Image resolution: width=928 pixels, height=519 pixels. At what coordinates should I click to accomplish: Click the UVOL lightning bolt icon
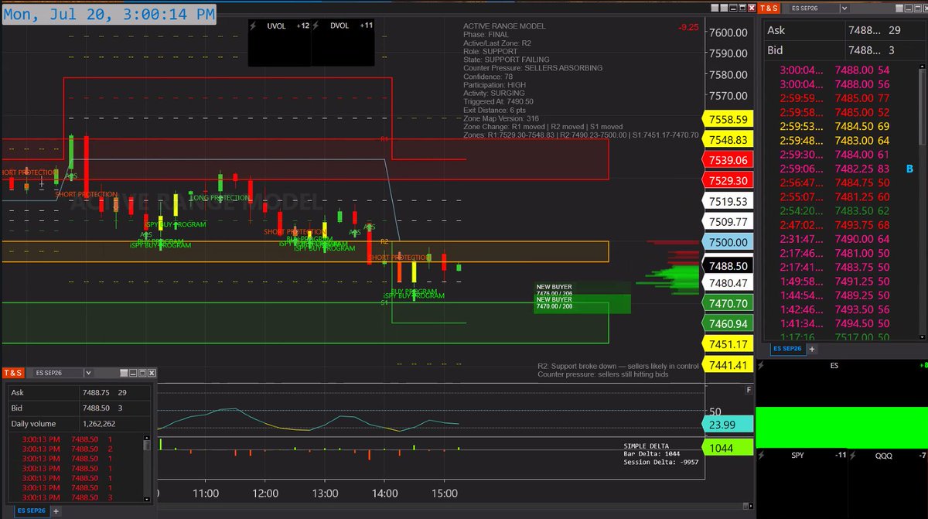click(254, 26)
